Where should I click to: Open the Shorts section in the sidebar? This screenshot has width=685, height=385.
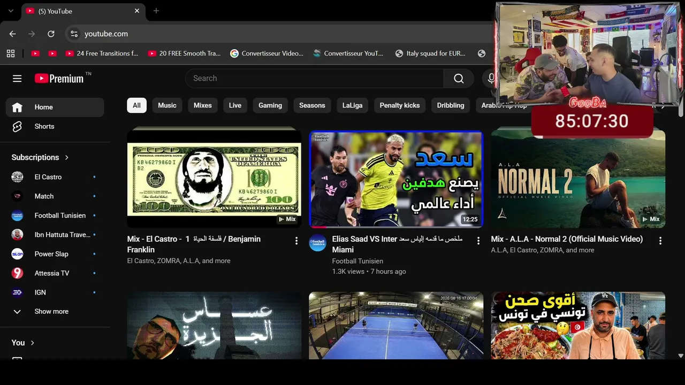click(x=55, y=126)
